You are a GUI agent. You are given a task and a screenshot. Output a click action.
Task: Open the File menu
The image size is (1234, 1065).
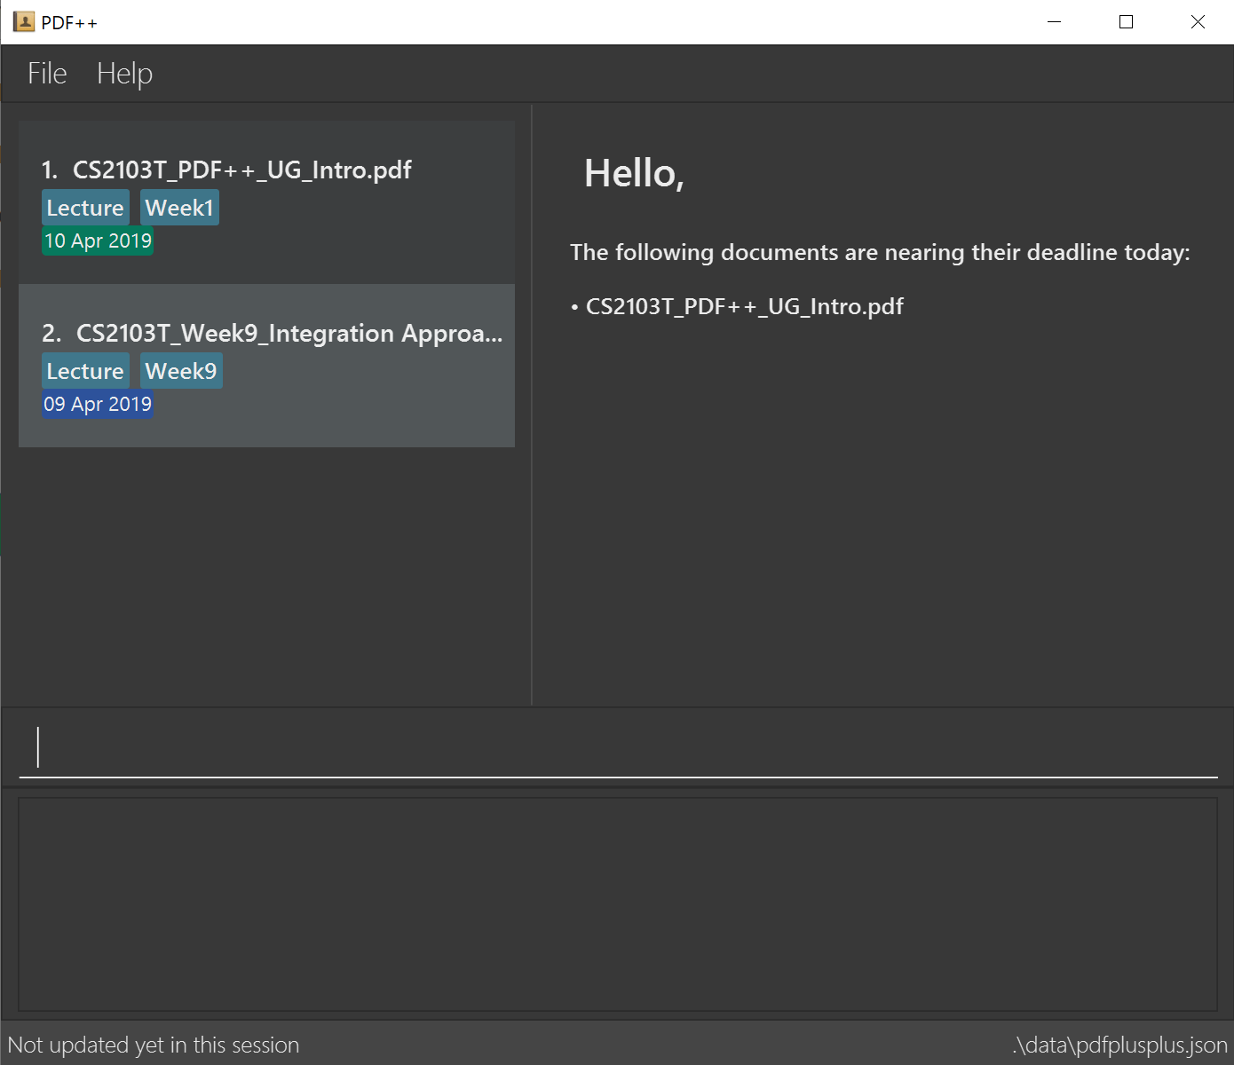[47, 74]
